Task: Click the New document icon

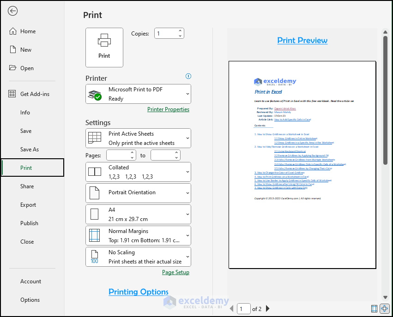Action: point(13,49)
